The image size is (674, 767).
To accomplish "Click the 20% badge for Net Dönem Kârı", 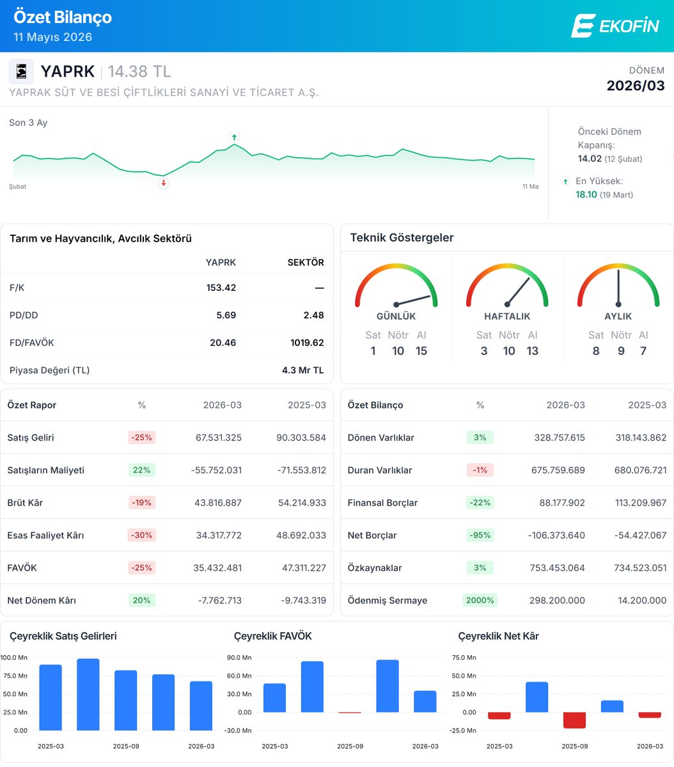I will coord(141,601).
